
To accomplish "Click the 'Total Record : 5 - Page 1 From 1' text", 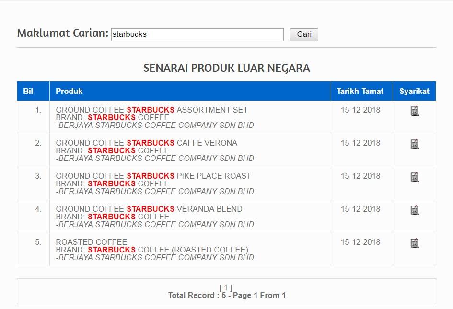I will [227, 295].
